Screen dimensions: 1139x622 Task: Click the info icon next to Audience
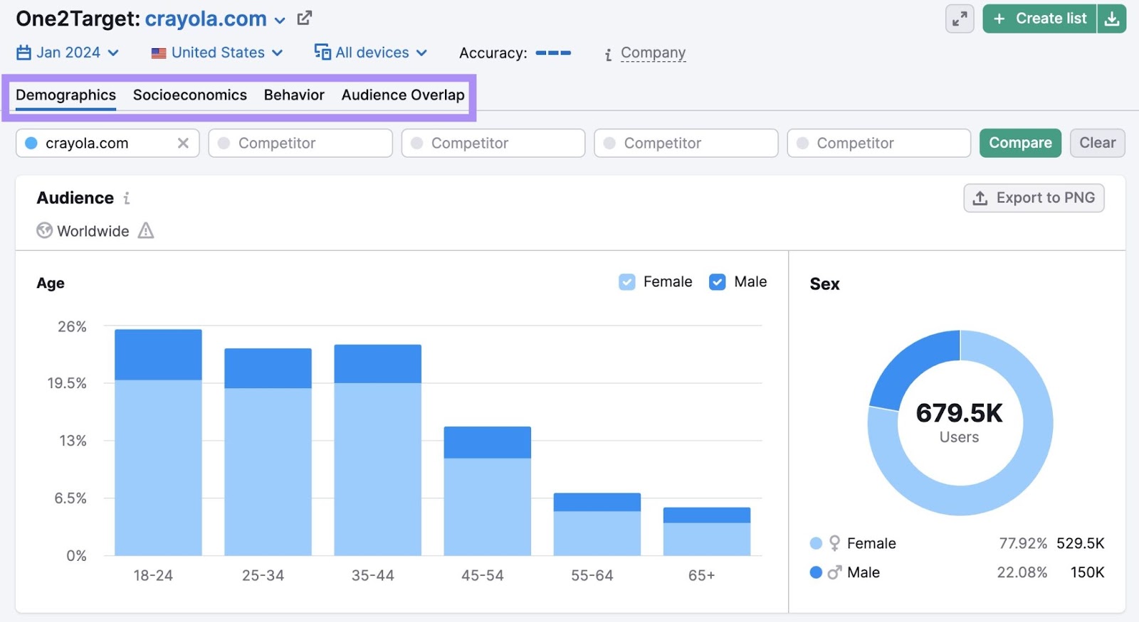(x=127, y=198)
